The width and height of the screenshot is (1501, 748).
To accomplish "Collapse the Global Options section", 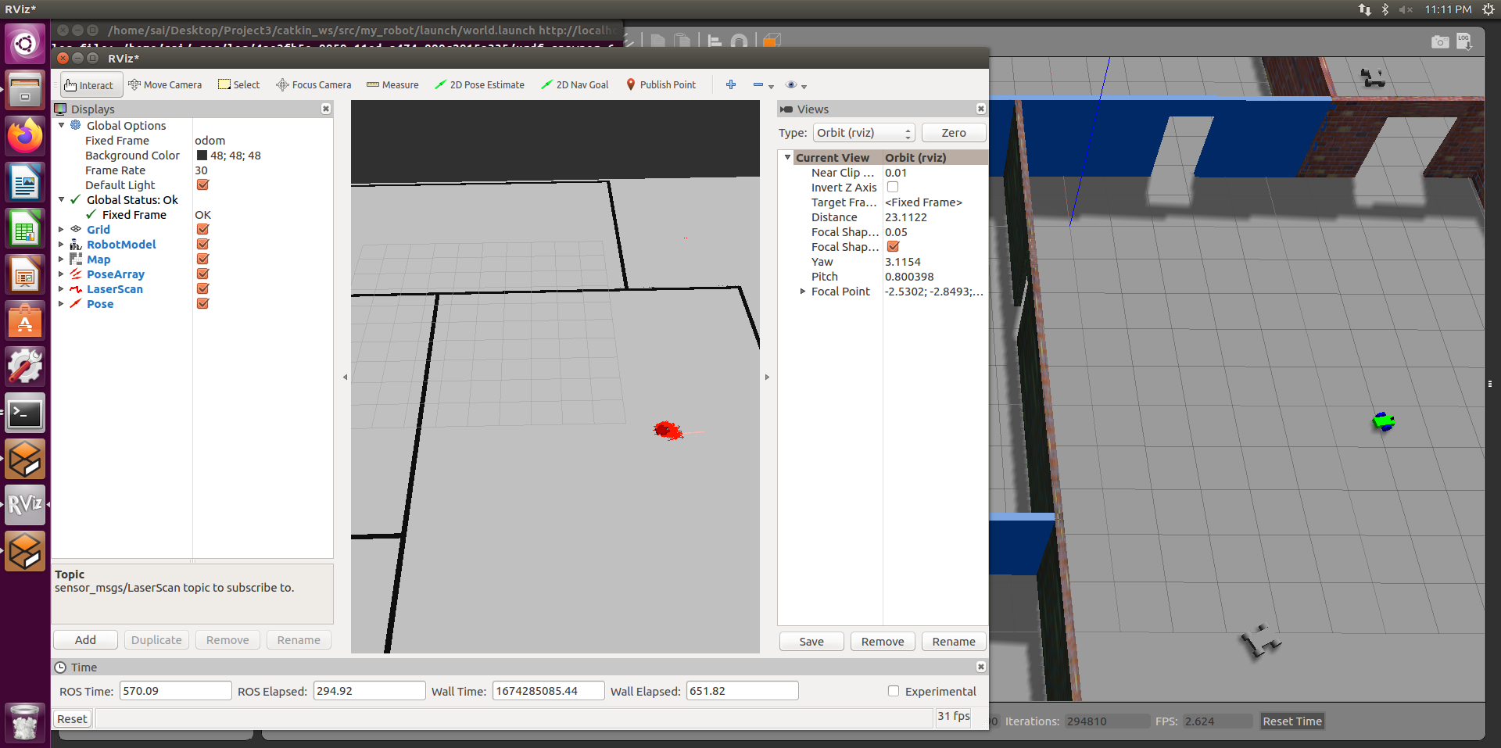I will click(x=63, y=125).
